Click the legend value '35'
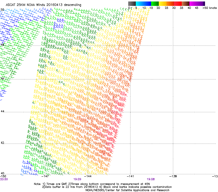218x192 pixels. [x=181, y=8]
